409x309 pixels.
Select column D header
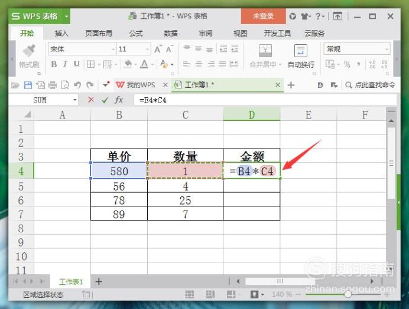[251, 114]
